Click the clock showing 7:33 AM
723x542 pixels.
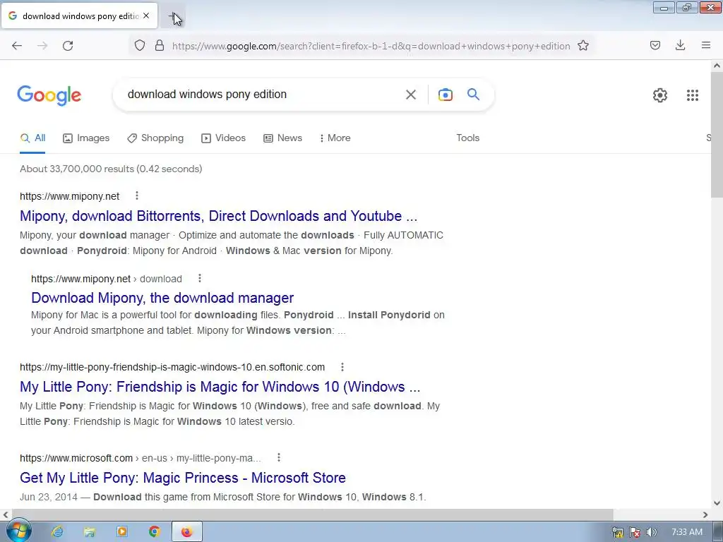[x=687, y=532]
